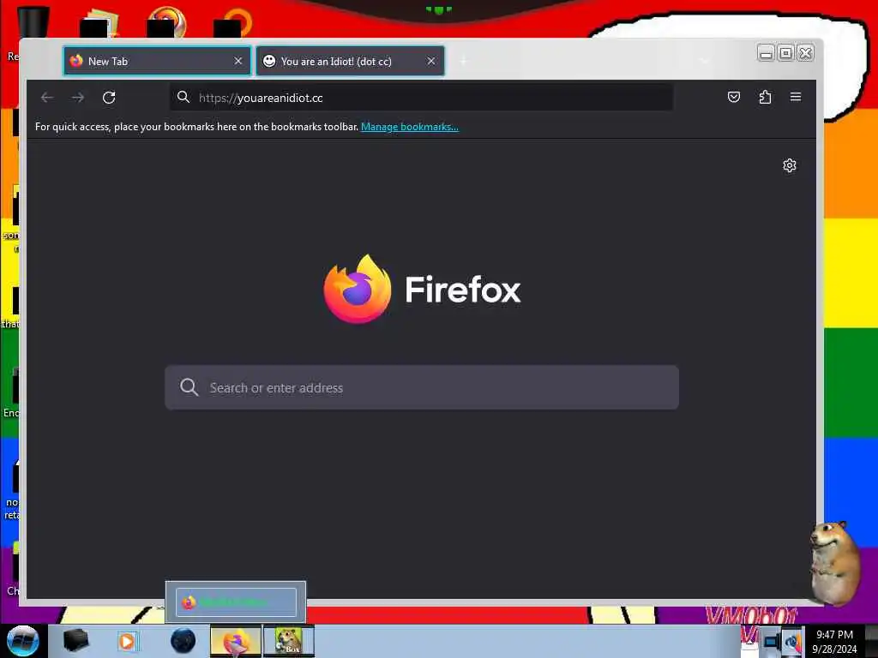The height and width of the screenshot is (658, 878).
Task: Open the dark globe taskbar icon
Action: [x=183, y=641]
